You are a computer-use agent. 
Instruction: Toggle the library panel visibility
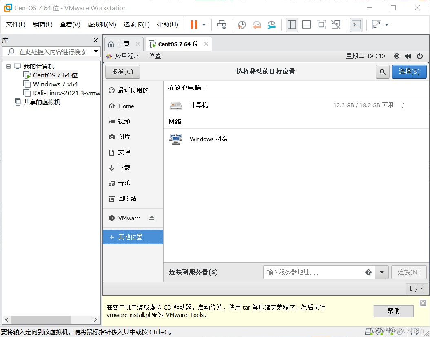point(292,24)
